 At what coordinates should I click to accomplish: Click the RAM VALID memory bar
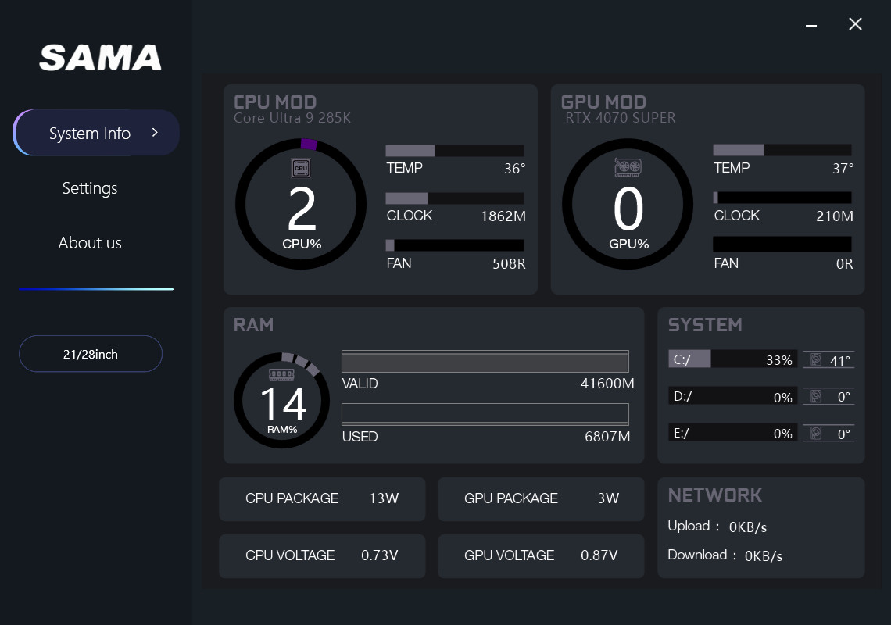pos(485,362)
